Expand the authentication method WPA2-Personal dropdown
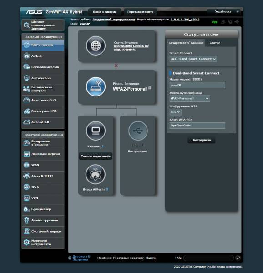Image resolution: width=263 pixels, height=273 pixels. point(190,99)
